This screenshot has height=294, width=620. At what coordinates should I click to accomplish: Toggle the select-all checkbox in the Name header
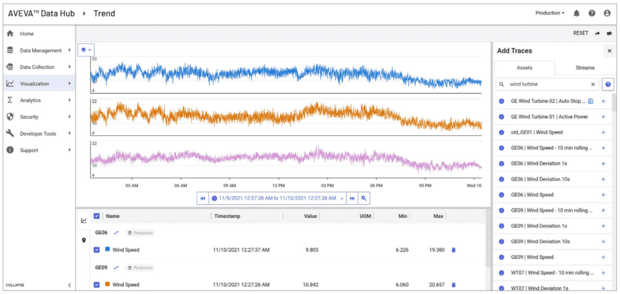click(x=97, y=216)
